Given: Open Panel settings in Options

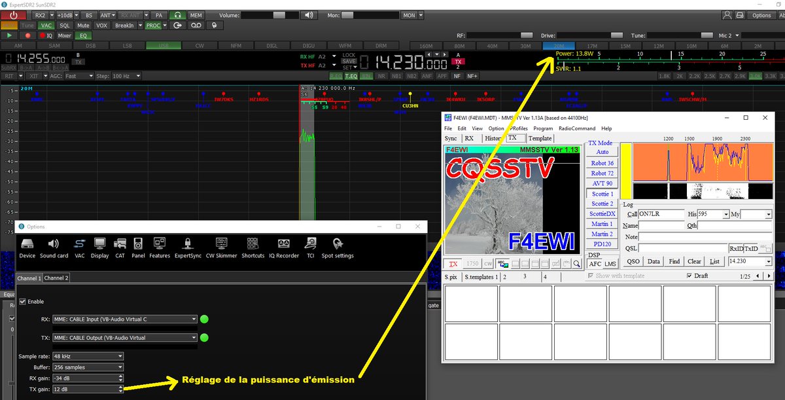Looking at the screenshot, I should (x=138, y=247).
